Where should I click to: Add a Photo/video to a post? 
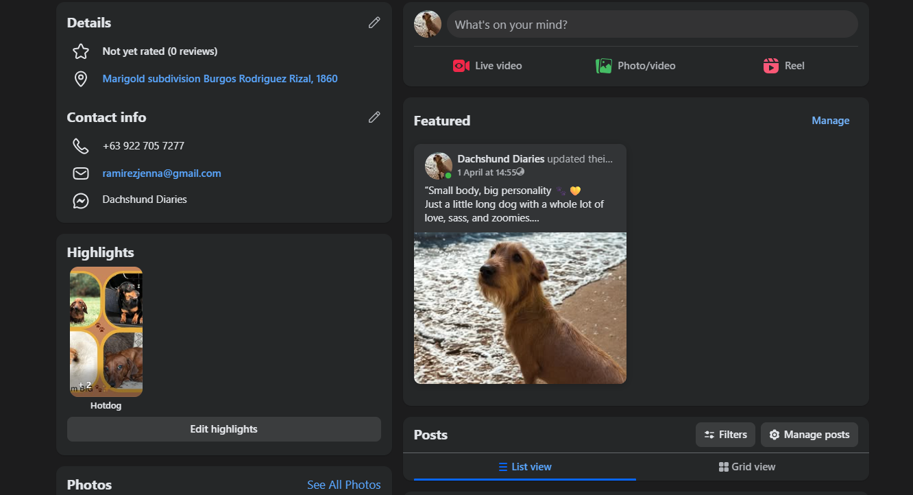click(x=635, y=66)
